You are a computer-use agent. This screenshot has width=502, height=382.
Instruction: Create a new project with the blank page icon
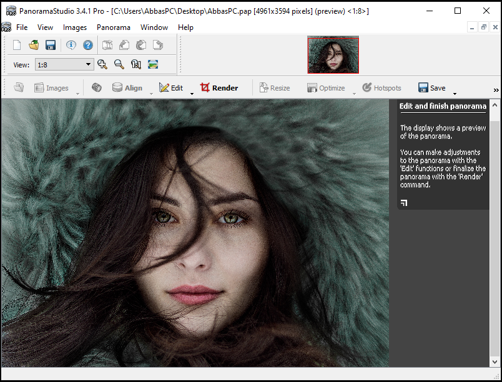tap(17, 45)
